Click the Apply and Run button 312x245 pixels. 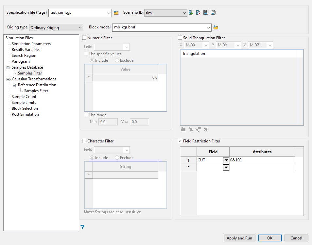pyautogui.click(x=239, y=238)
